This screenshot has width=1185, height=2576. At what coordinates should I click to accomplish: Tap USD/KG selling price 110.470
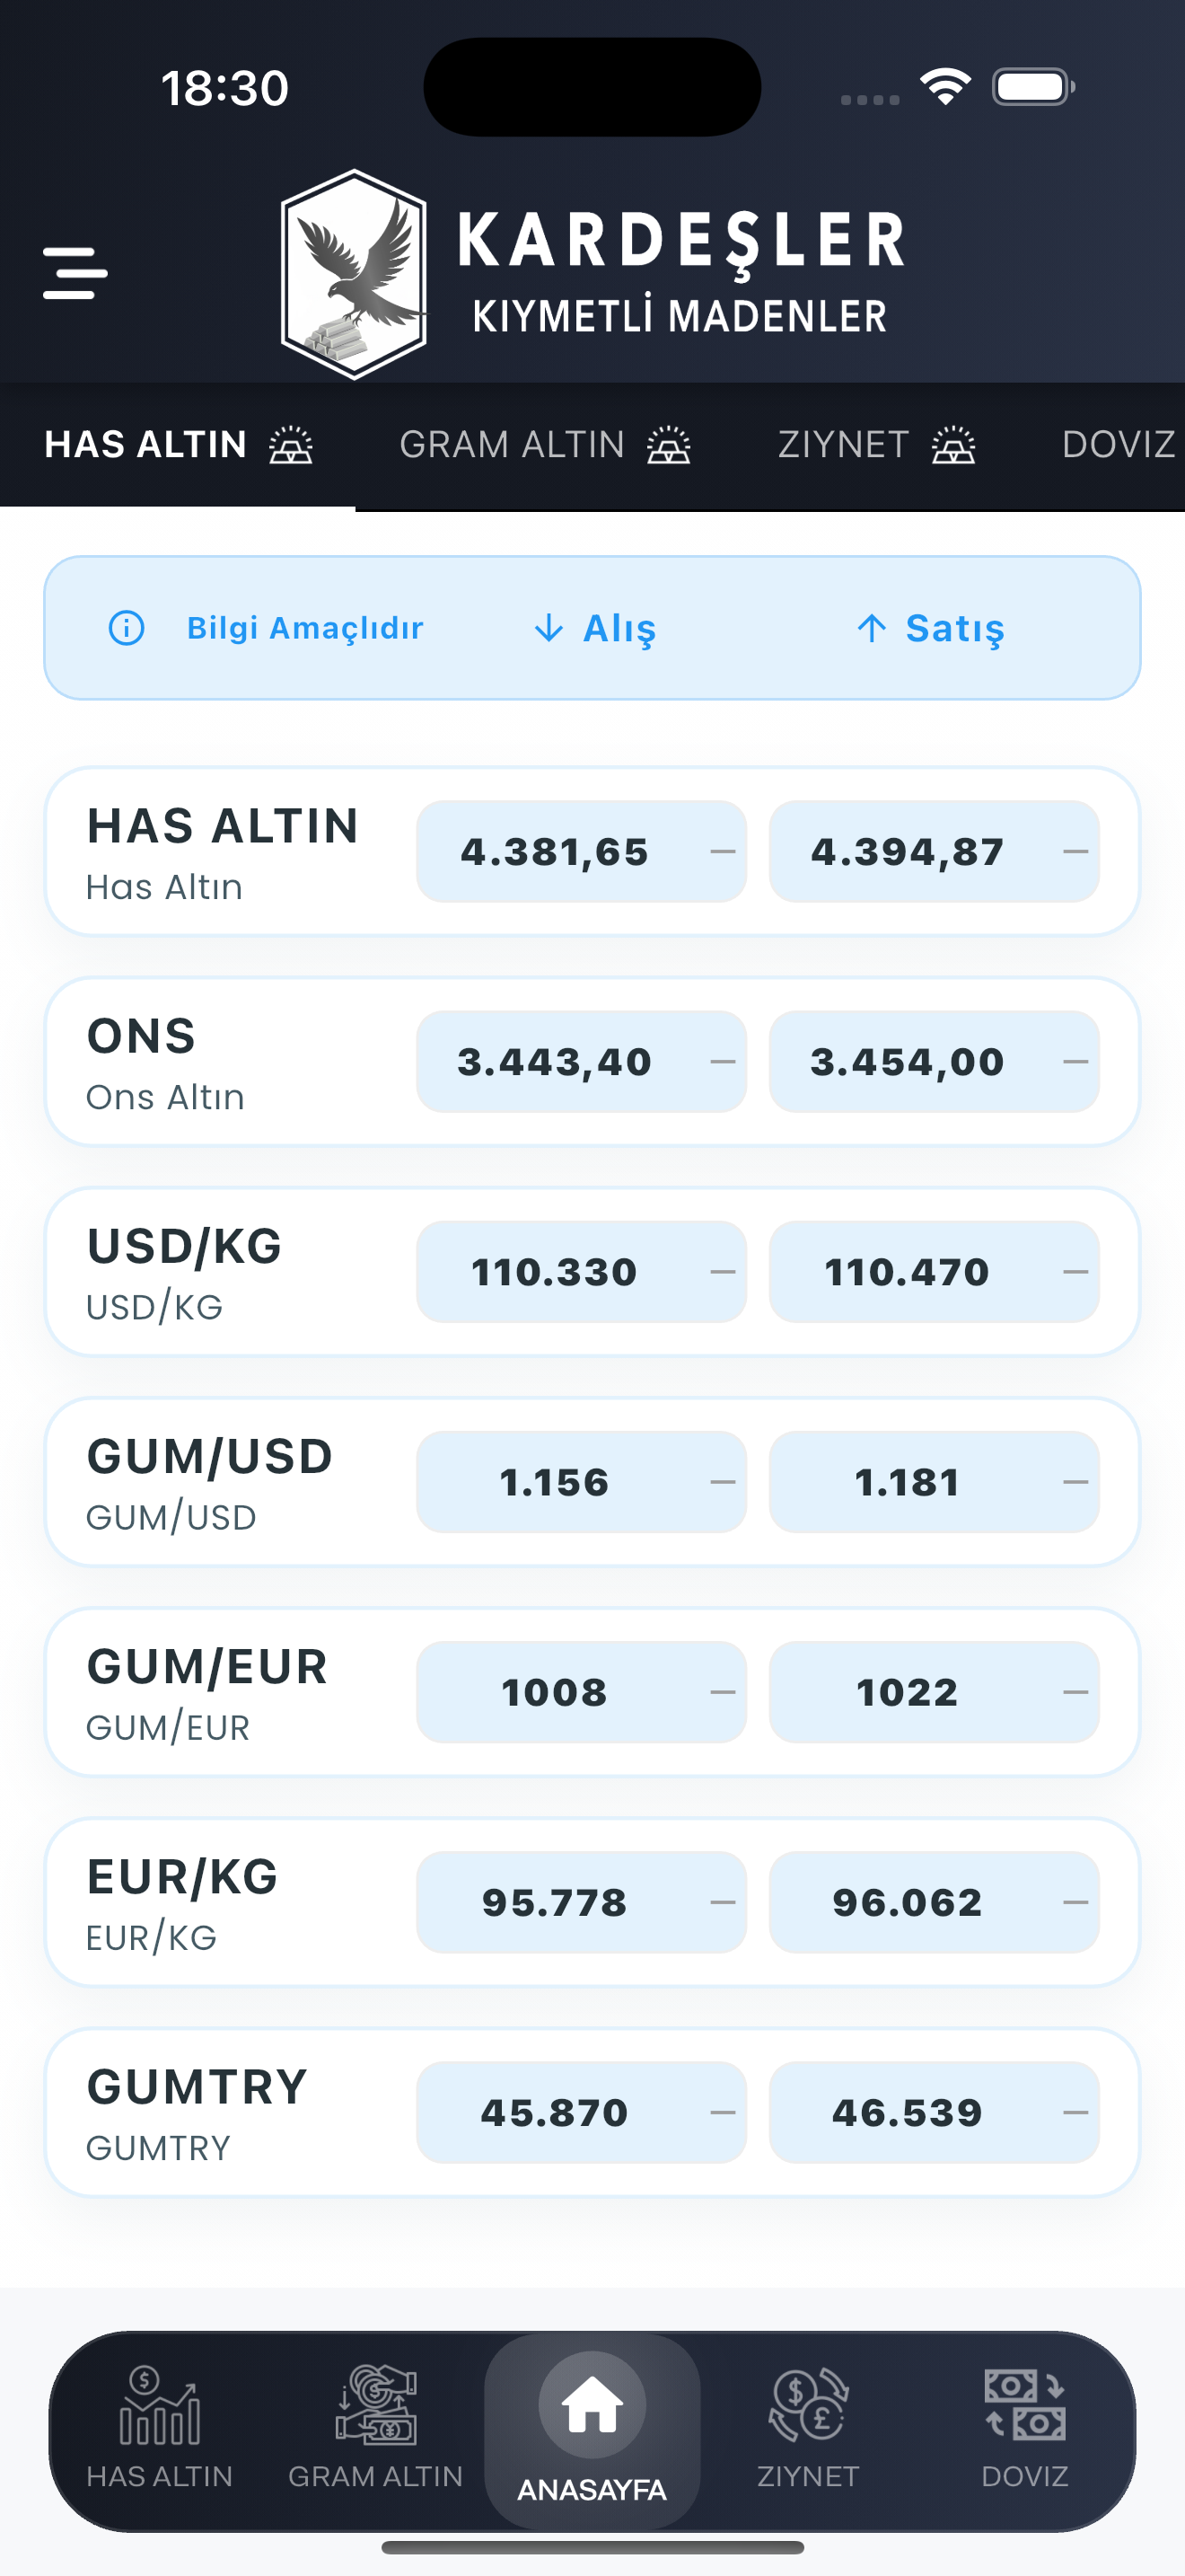[x=935, y=1272]
